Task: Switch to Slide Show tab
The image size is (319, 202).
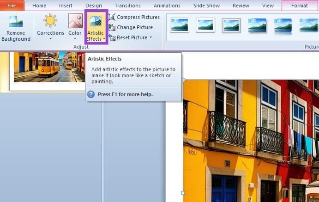Action: coord(206,6)
